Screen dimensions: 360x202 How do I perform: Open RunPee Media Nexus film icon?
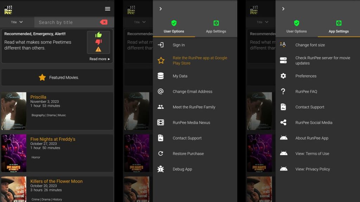click(x=161, y=122)
